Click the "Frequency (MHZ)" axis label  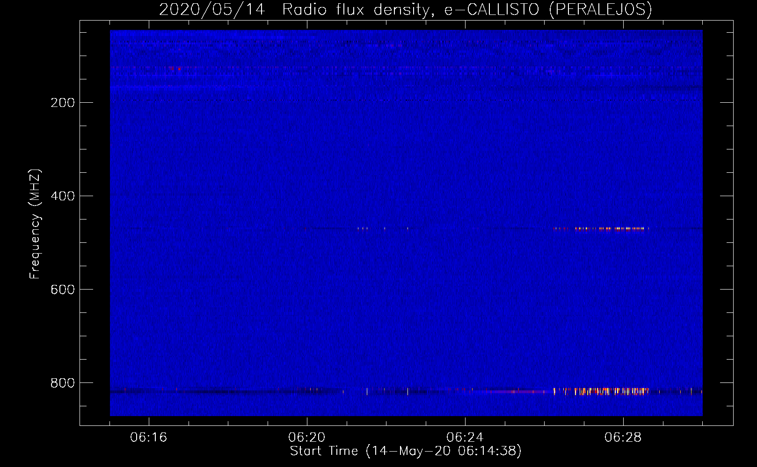point(35,224)
